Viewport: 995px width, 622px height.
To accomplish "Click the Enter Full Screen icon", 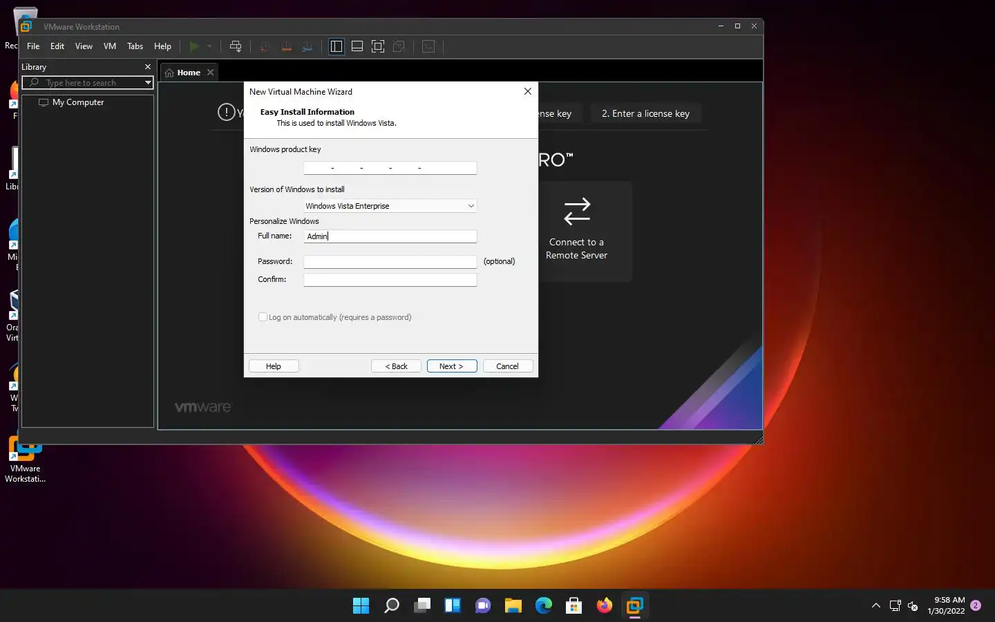I will click(378, 46).
